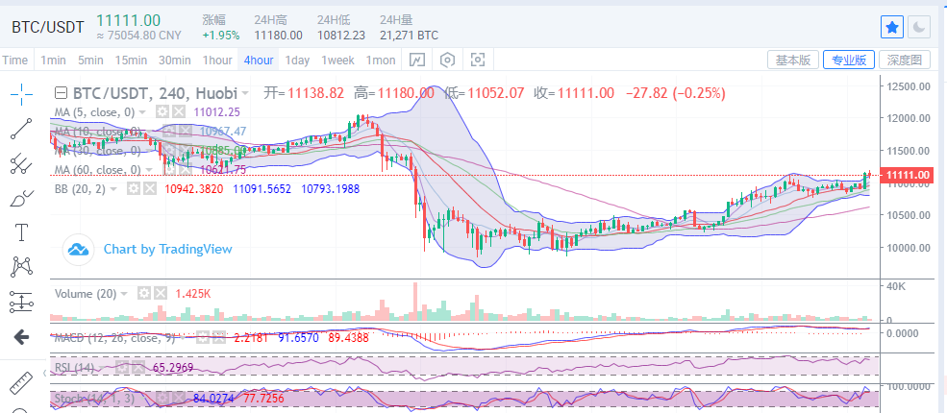The height and width of the screenshot is (413, 947).
Task: Open the Volume (20) dropdown arrow
Action: point(124,294)
